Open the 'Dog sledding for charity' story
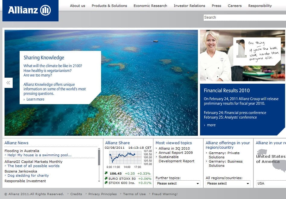286x199 pixels. [28, 176]
